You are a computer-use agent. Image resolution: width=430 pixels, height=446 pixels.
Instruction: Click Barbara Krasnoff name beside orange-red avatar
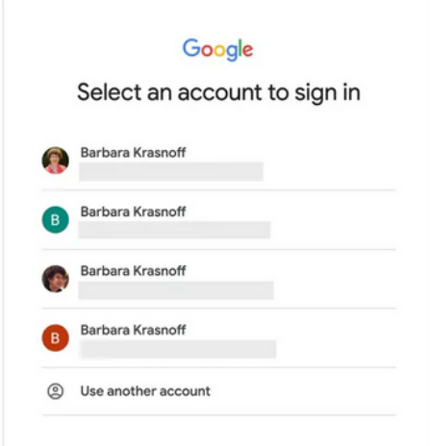[x=133, y=330]
